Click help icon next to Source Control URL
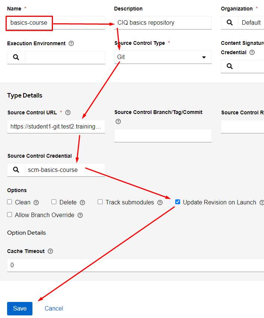This screenshot has width=264, height=318. click(68, 112)
